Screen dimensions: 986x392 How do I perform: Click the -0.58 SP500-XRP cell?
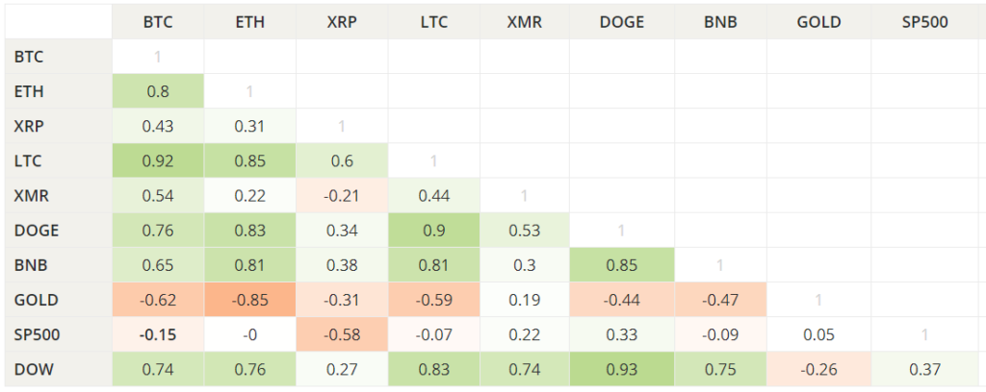coord(342,334)
